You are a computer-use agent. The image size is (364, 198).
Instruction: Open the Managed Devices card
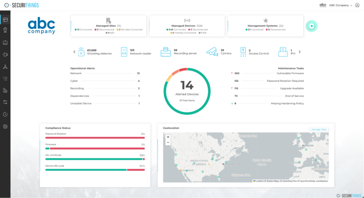(187, 26)
